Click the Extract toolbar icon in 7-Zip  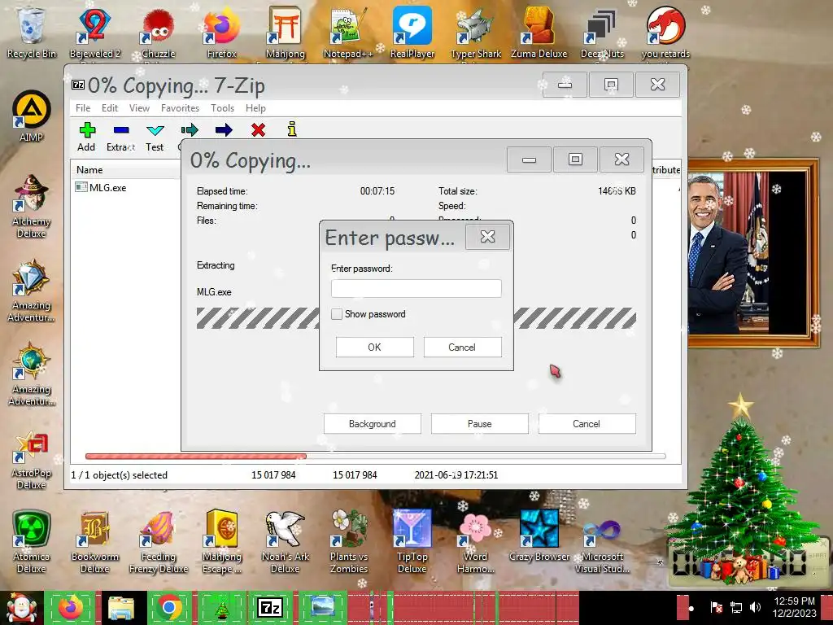point(120,137)
